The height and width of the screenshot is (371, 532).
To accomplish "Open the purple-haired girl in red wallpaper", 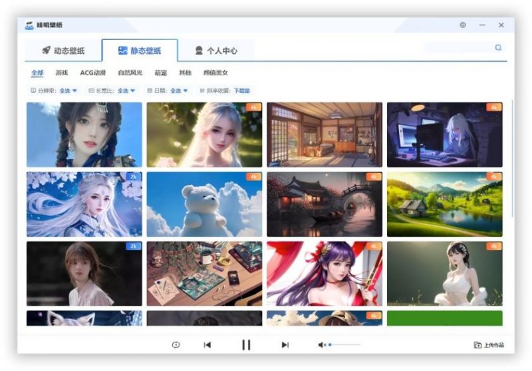I will coord(325,274).
